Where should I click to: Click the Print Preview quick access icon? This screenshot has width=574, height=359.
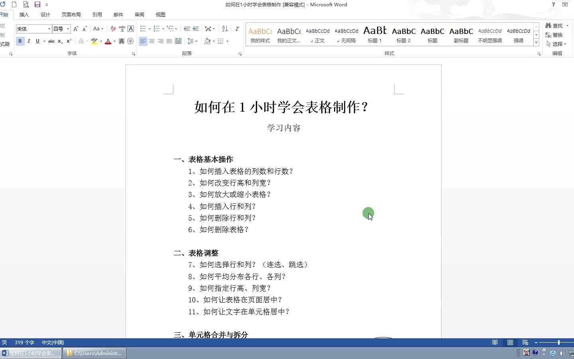26,4
